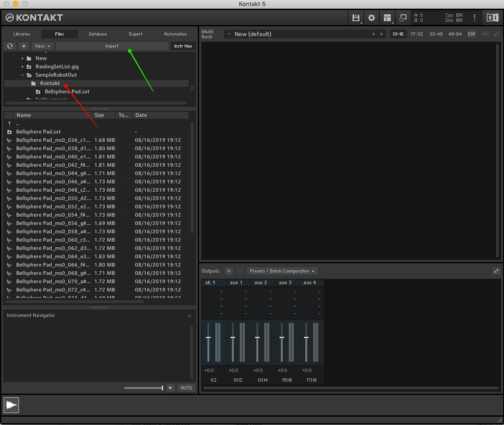Expand the New folder in tree
The width and height of the screenshot is (504, 425).
tap(22, 58)
